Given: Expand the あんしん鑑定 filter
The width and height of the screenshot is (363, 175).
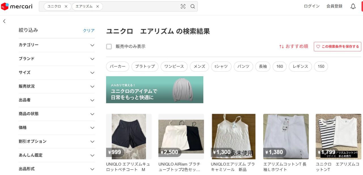Looking at the screenshot, I should (x=57, y=155).
